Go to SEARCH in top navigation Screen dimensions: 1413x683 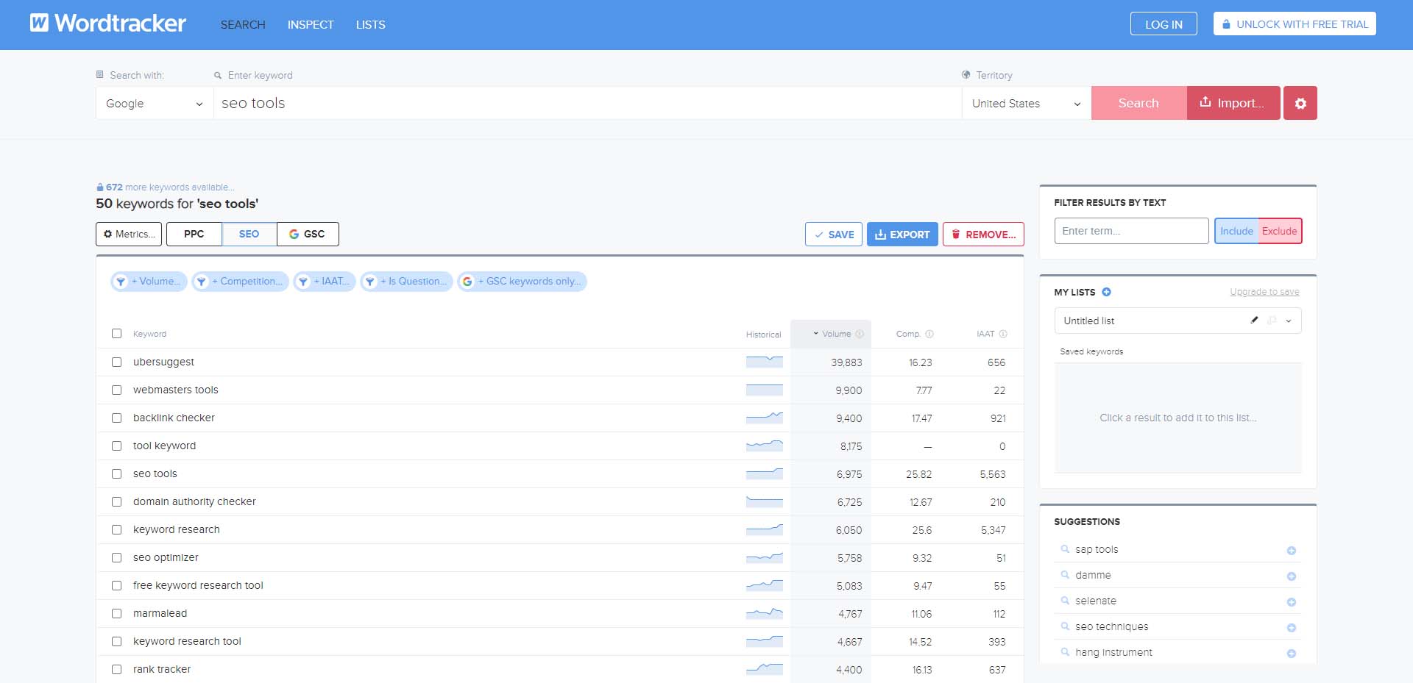pos(243,24)
